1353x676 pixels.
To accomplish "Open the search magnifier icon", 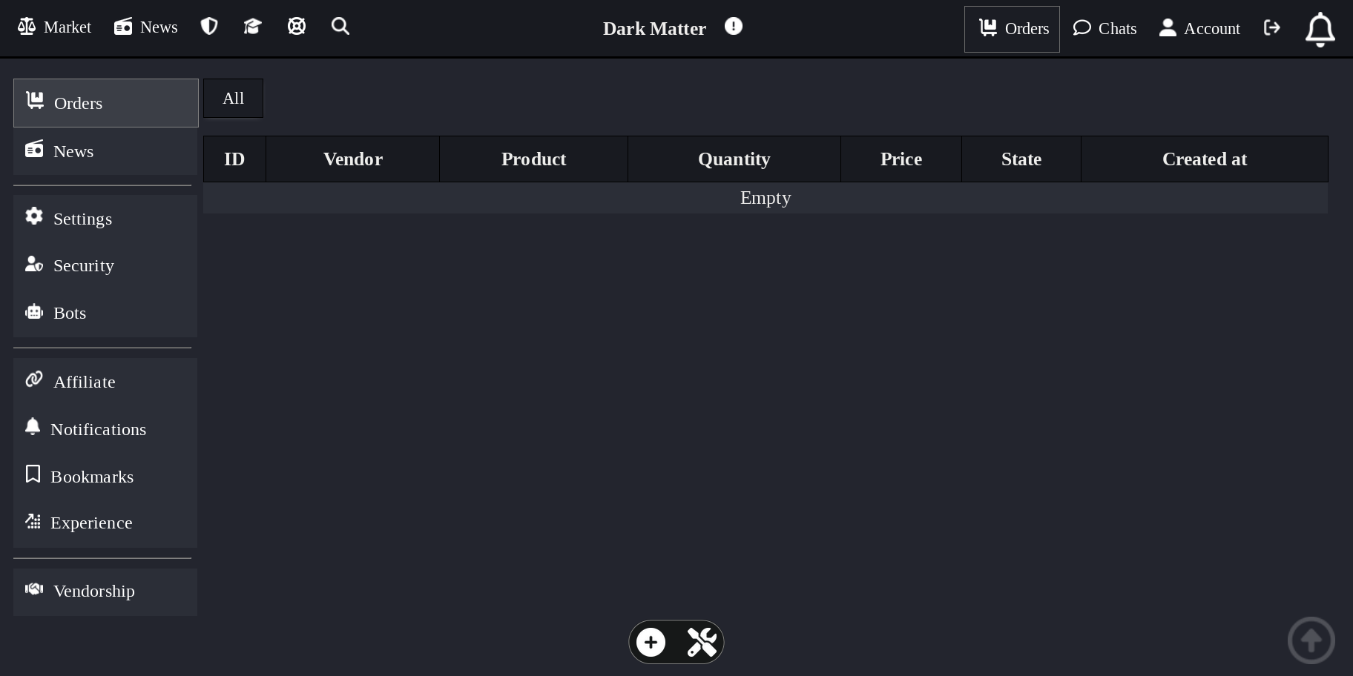I will [x=340, y=26].
